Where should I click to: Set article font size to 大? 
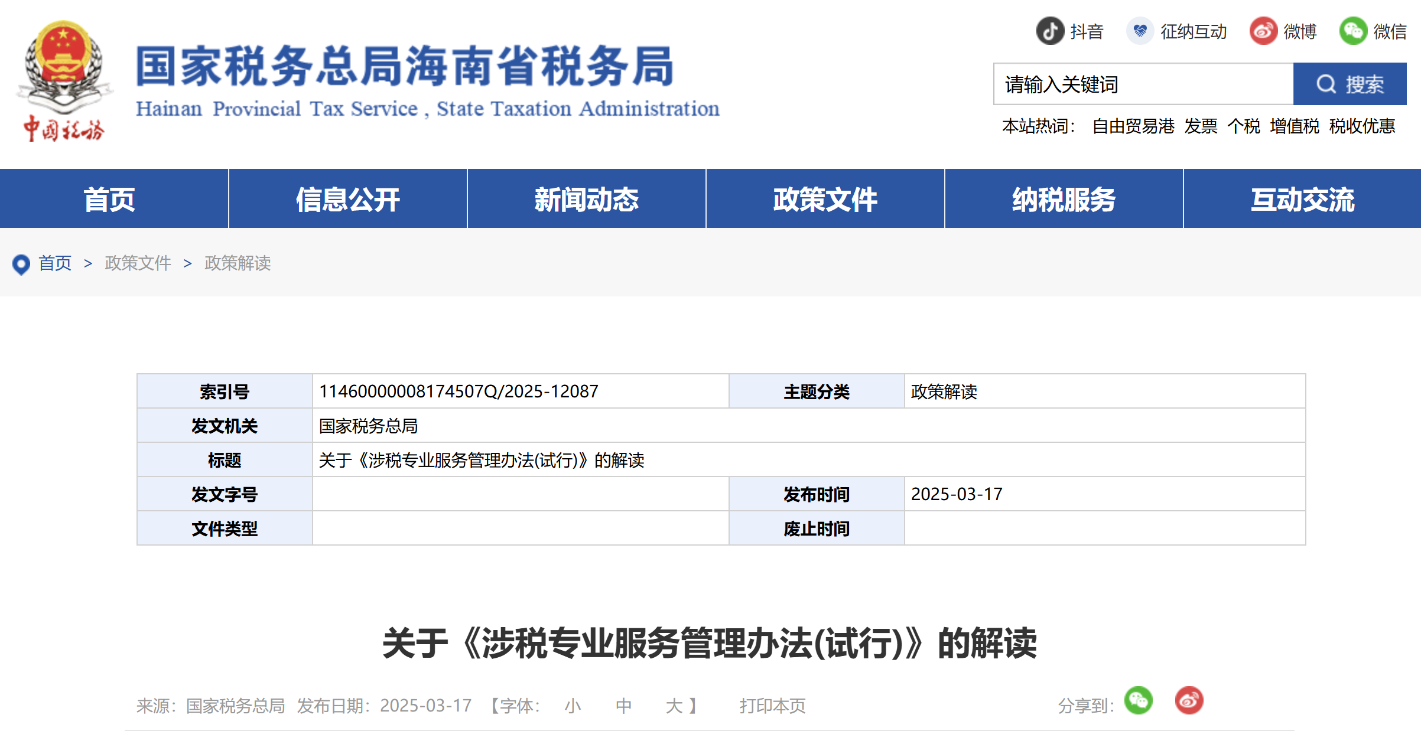674,705
